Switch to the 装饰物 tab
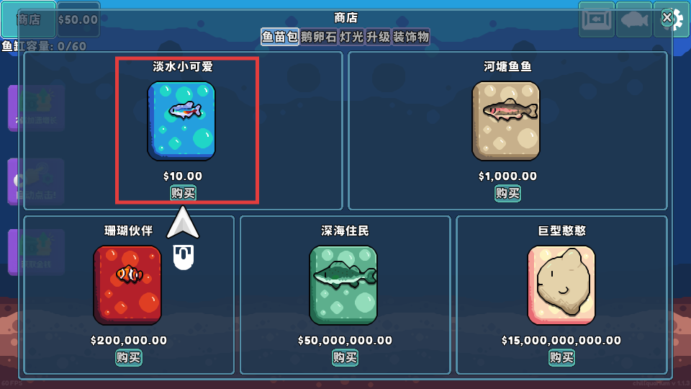 click(411, 37)
